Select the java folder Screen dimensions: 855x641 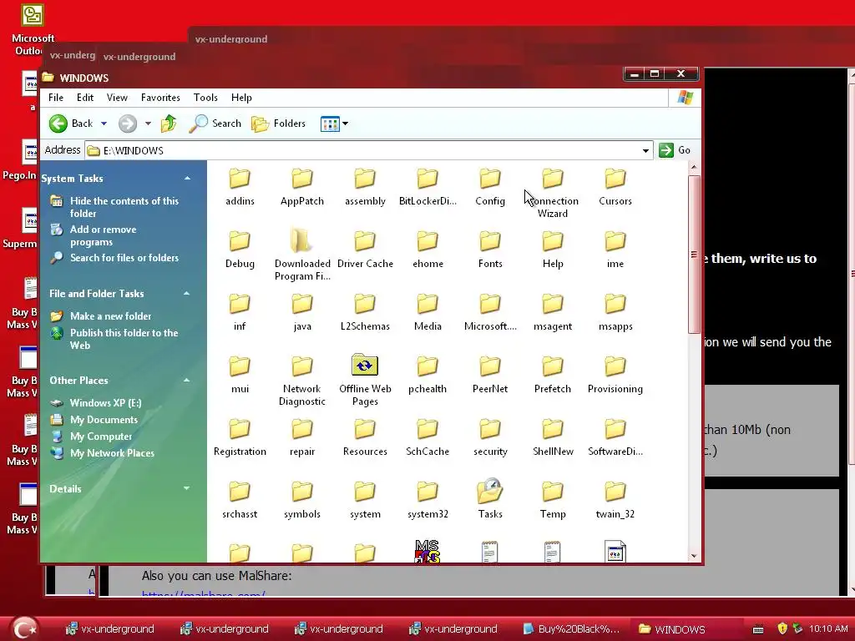point(302,312)
